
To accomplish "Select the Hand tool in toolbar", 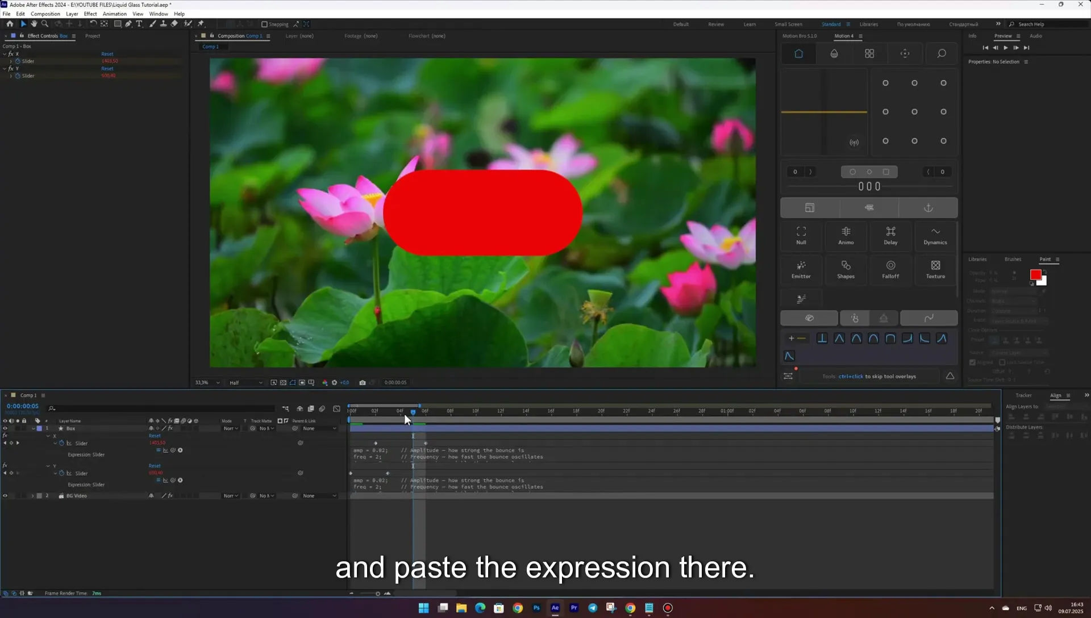I will tap(34, 24).
